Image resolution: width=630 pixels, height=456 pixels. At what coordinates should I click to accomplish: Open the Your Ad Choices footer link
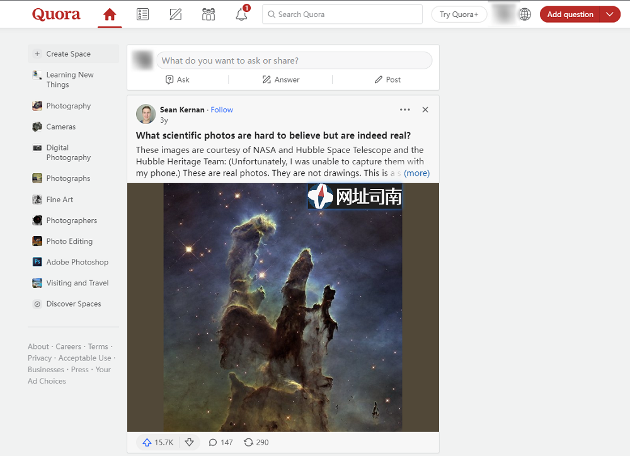tap(69, 375)
